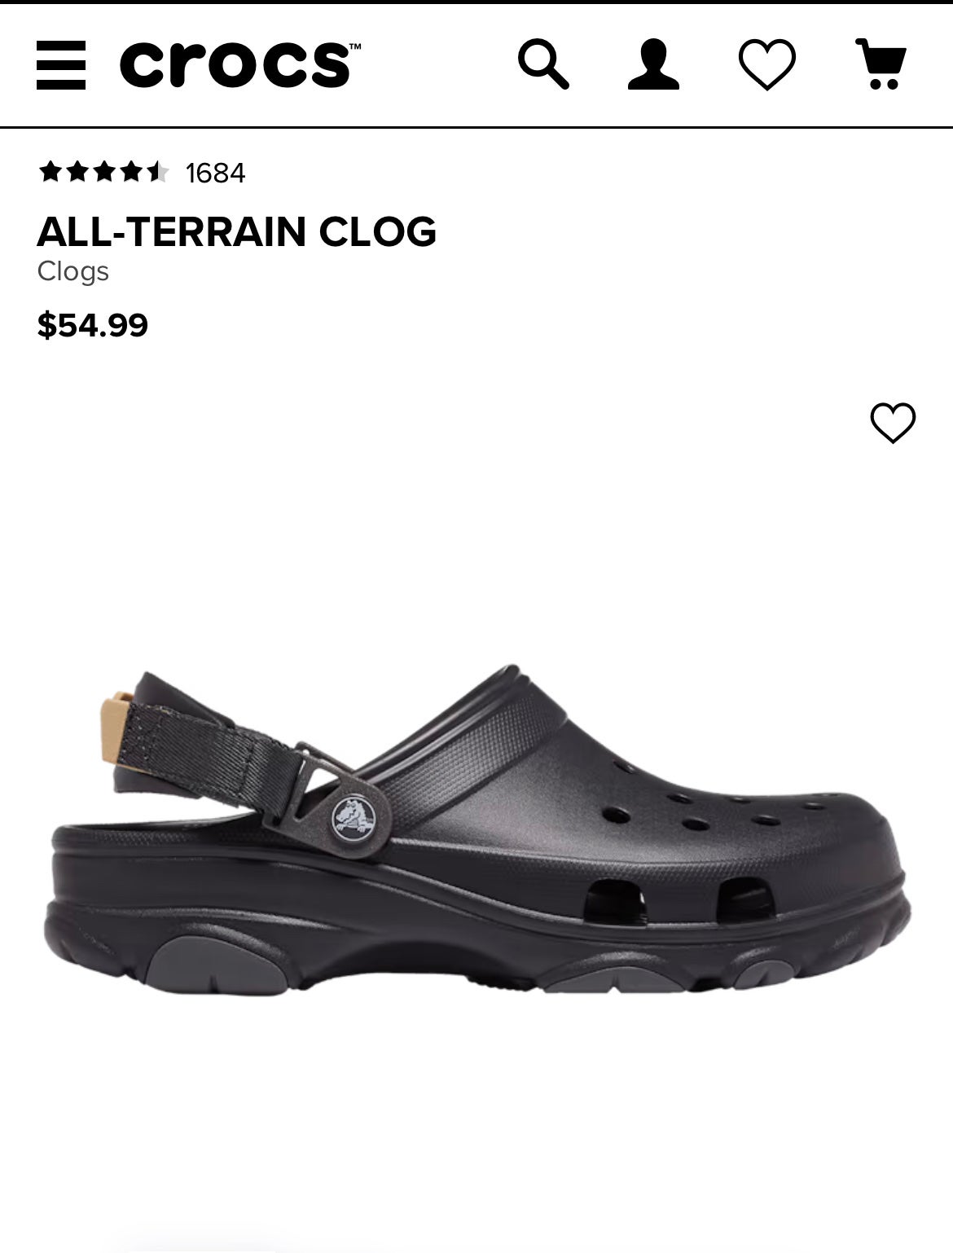
Task: Click the first star in rating
Action: pos(51,172)
